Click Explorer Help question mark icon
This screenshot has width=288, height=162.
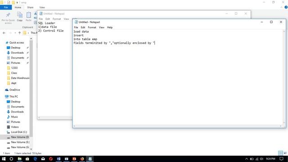tap(286, 7)
